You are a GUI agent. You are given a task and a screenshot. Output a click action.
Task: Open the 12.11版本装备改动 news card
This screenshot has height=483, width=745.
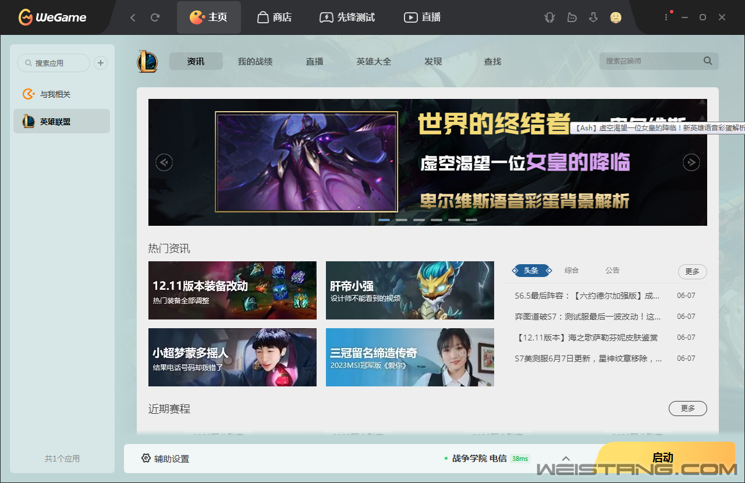(x=232, y=290)
